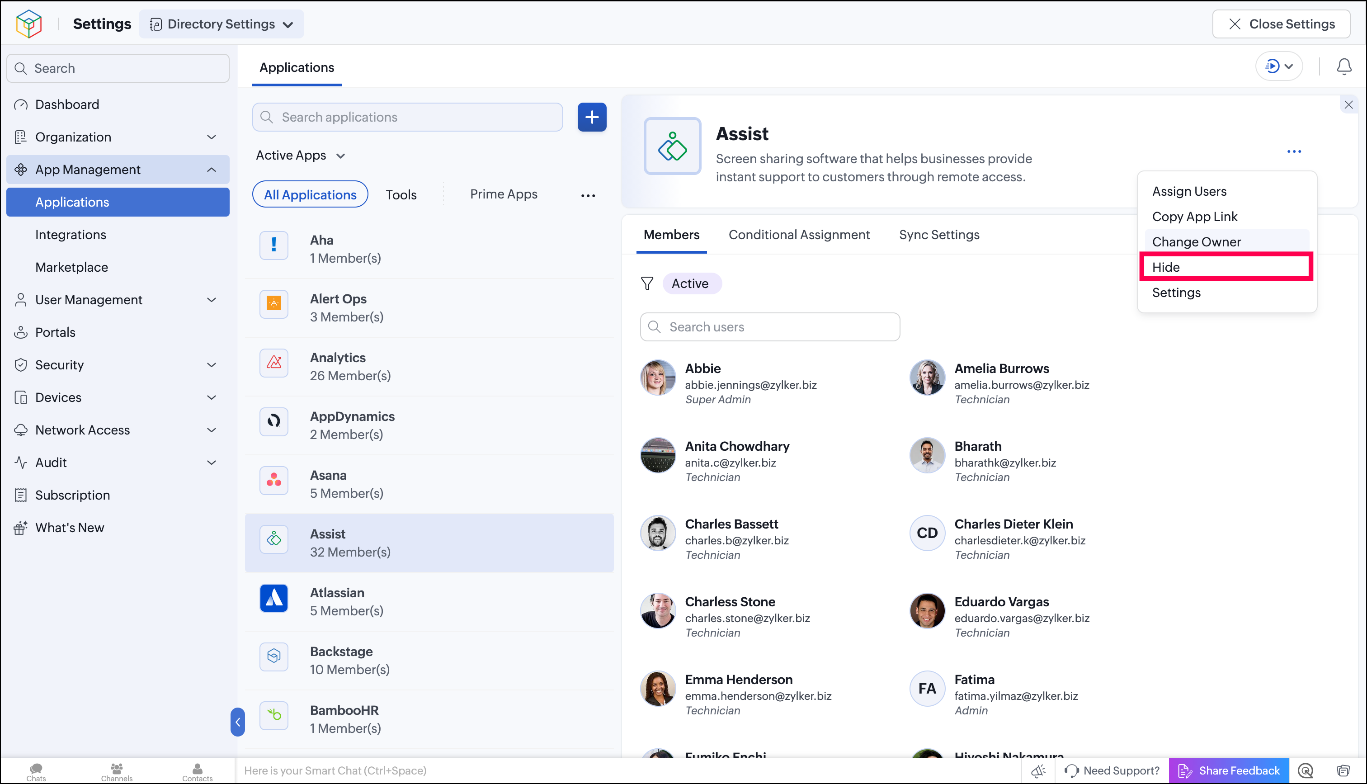Expand the Network Access section
The height and width of the screenshot is (784, 1367).
(118, 430)
